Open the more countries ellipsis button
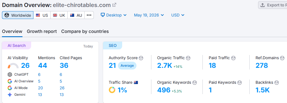The height and width of the screenshot is (103, 287). click(x=89, y=15)
